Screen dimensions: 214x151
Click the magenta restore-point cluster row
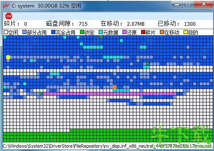(109, 94)
